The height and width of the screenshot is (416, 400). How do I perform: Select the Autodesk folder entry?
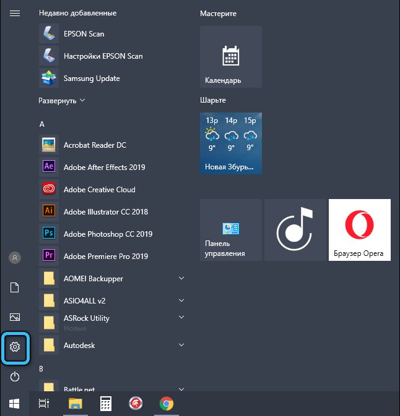(113, 345)
